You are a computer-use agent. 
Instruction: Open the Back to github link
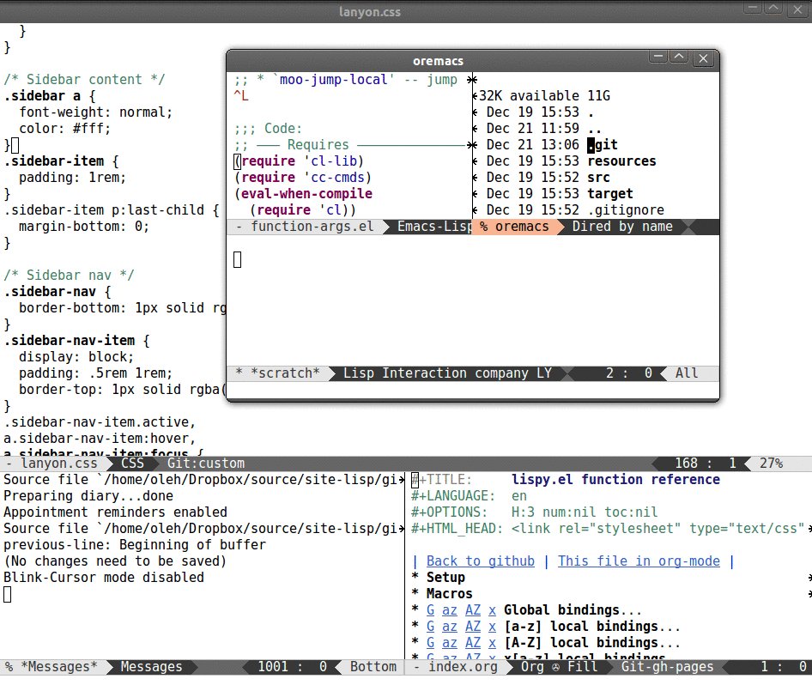tap(479, 561)
